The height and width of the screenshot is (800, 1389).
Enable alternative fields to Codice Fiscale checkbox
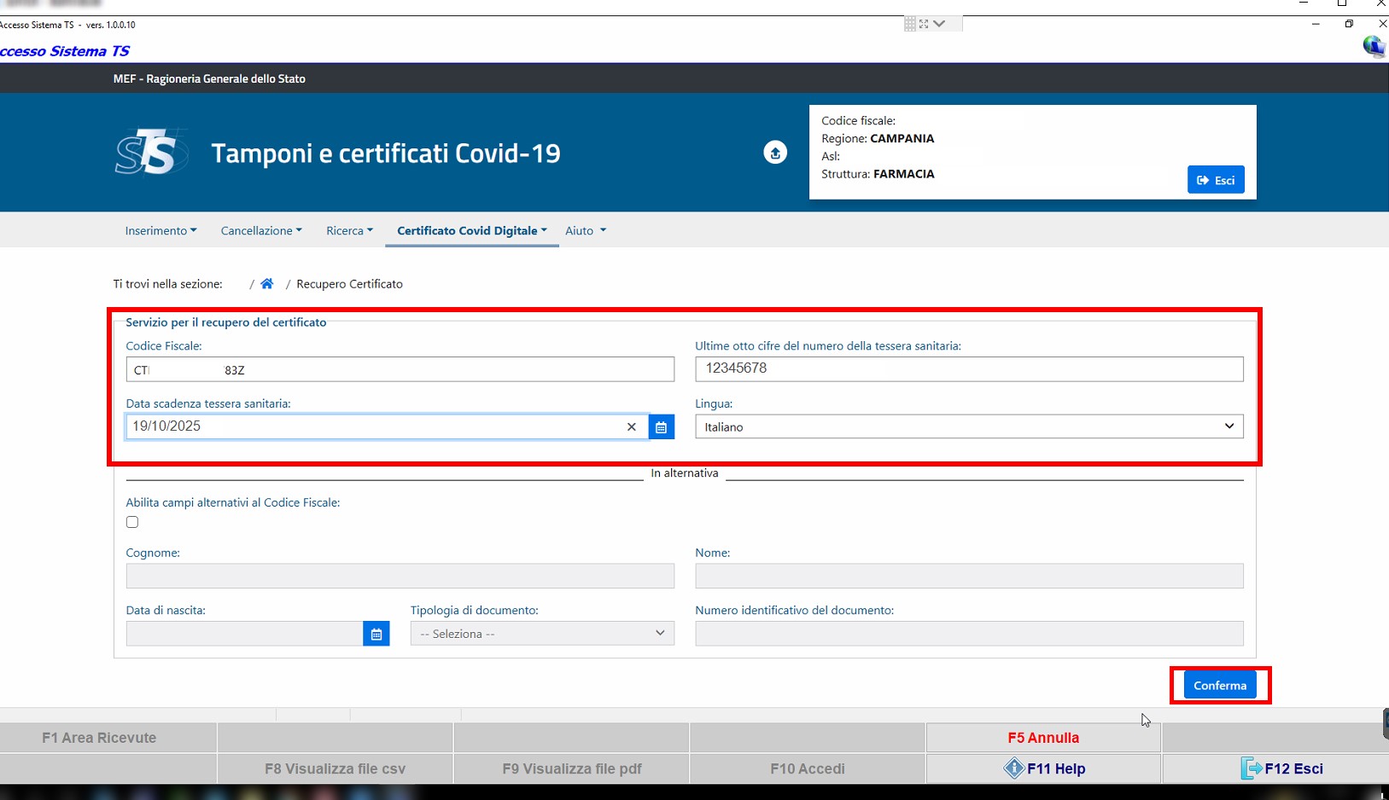[132, 522]
